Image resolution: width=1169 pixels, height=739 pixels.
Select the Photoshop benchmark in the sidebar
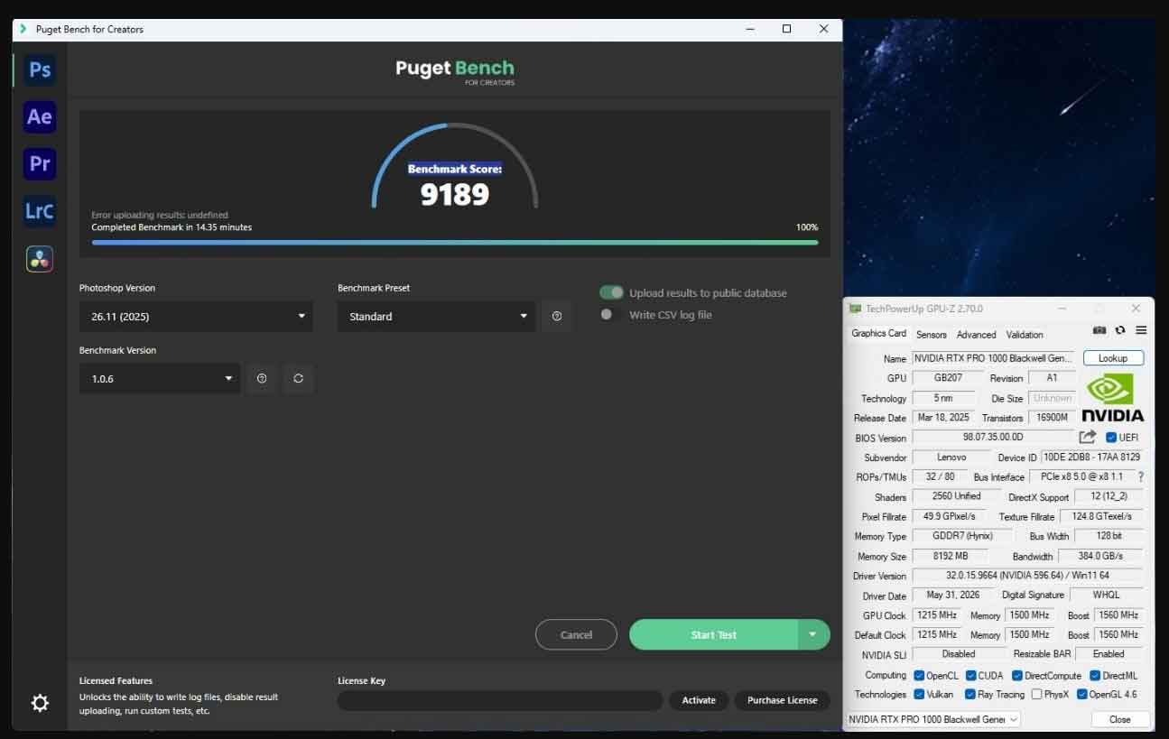point(40,69)
